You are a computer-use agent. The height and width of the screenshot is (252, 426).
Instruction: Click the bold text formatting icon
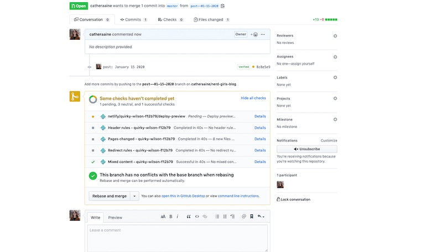click(x=170, y=217)
